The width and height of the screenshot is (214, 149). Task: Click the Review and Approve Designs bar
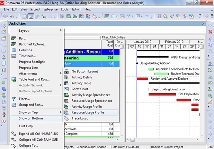click(x=142, y=79)
